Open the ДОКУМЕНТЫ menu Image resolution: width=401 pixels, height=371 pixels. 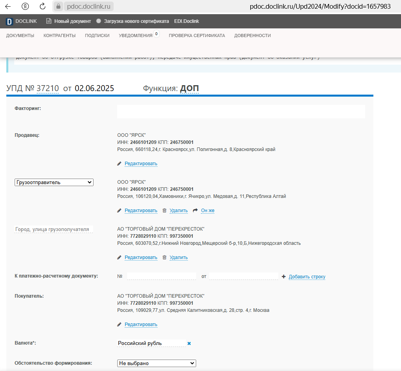coord(20,36)
